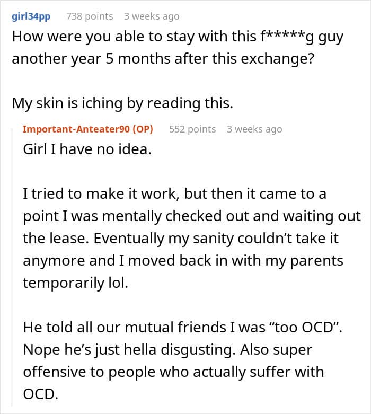Open the top comment's 3 weeks ago timestamp
The width and height of the screenshot is (371, 414).
click(x=152, y=16)
